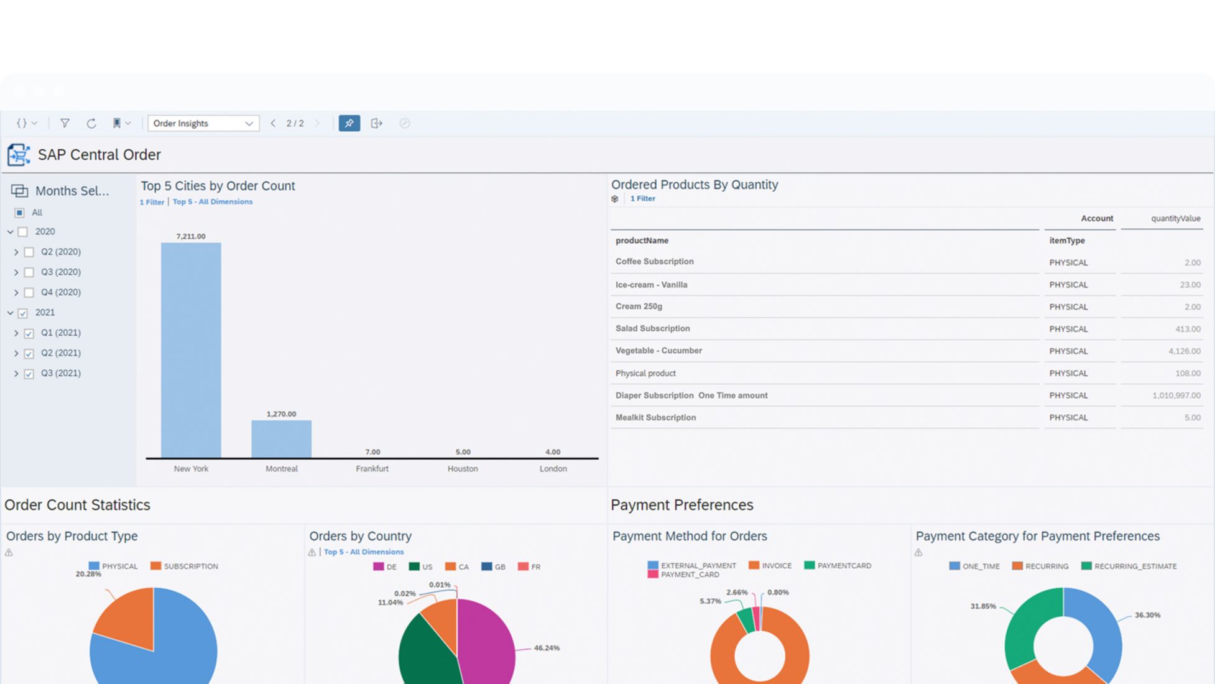This screenshot has width=1215, height=684.
Task: Check the 2020 year checkbox
Action: (23, 232)
